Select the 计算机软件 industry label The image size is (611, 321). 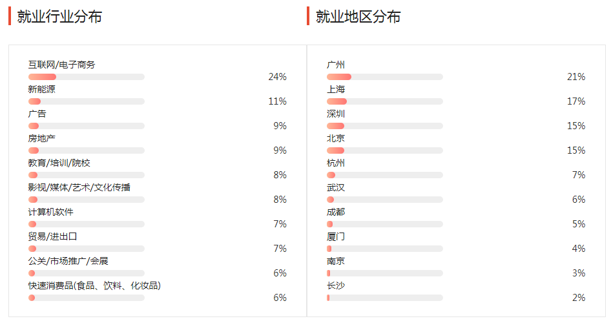[x=50, y=212]
